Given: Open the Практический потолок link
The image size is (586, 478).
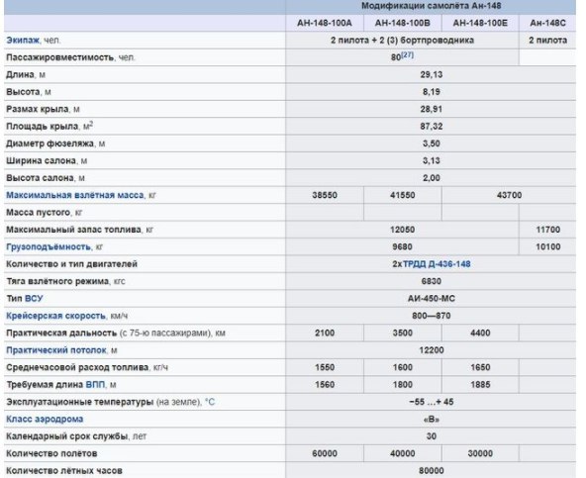Looking at the screenshot, I should pos(56,350).
